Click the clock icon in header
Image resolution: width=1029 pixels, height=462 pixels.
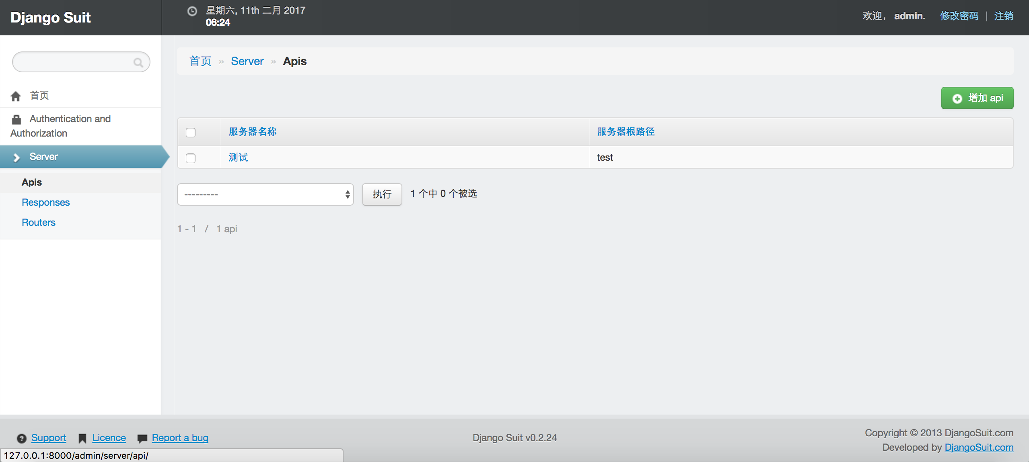[x=192, y=11]
